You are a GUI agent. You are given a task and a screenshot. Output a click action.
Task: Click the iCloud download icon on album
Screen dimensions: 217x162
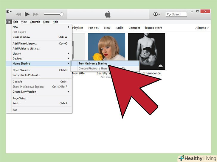click(160, 66)
